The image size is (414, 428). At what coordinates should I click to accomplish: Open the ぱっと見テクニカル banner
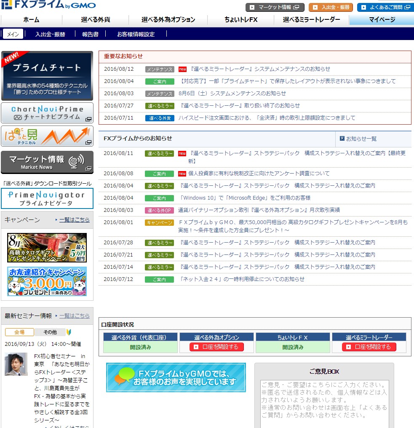coord(47,136)
